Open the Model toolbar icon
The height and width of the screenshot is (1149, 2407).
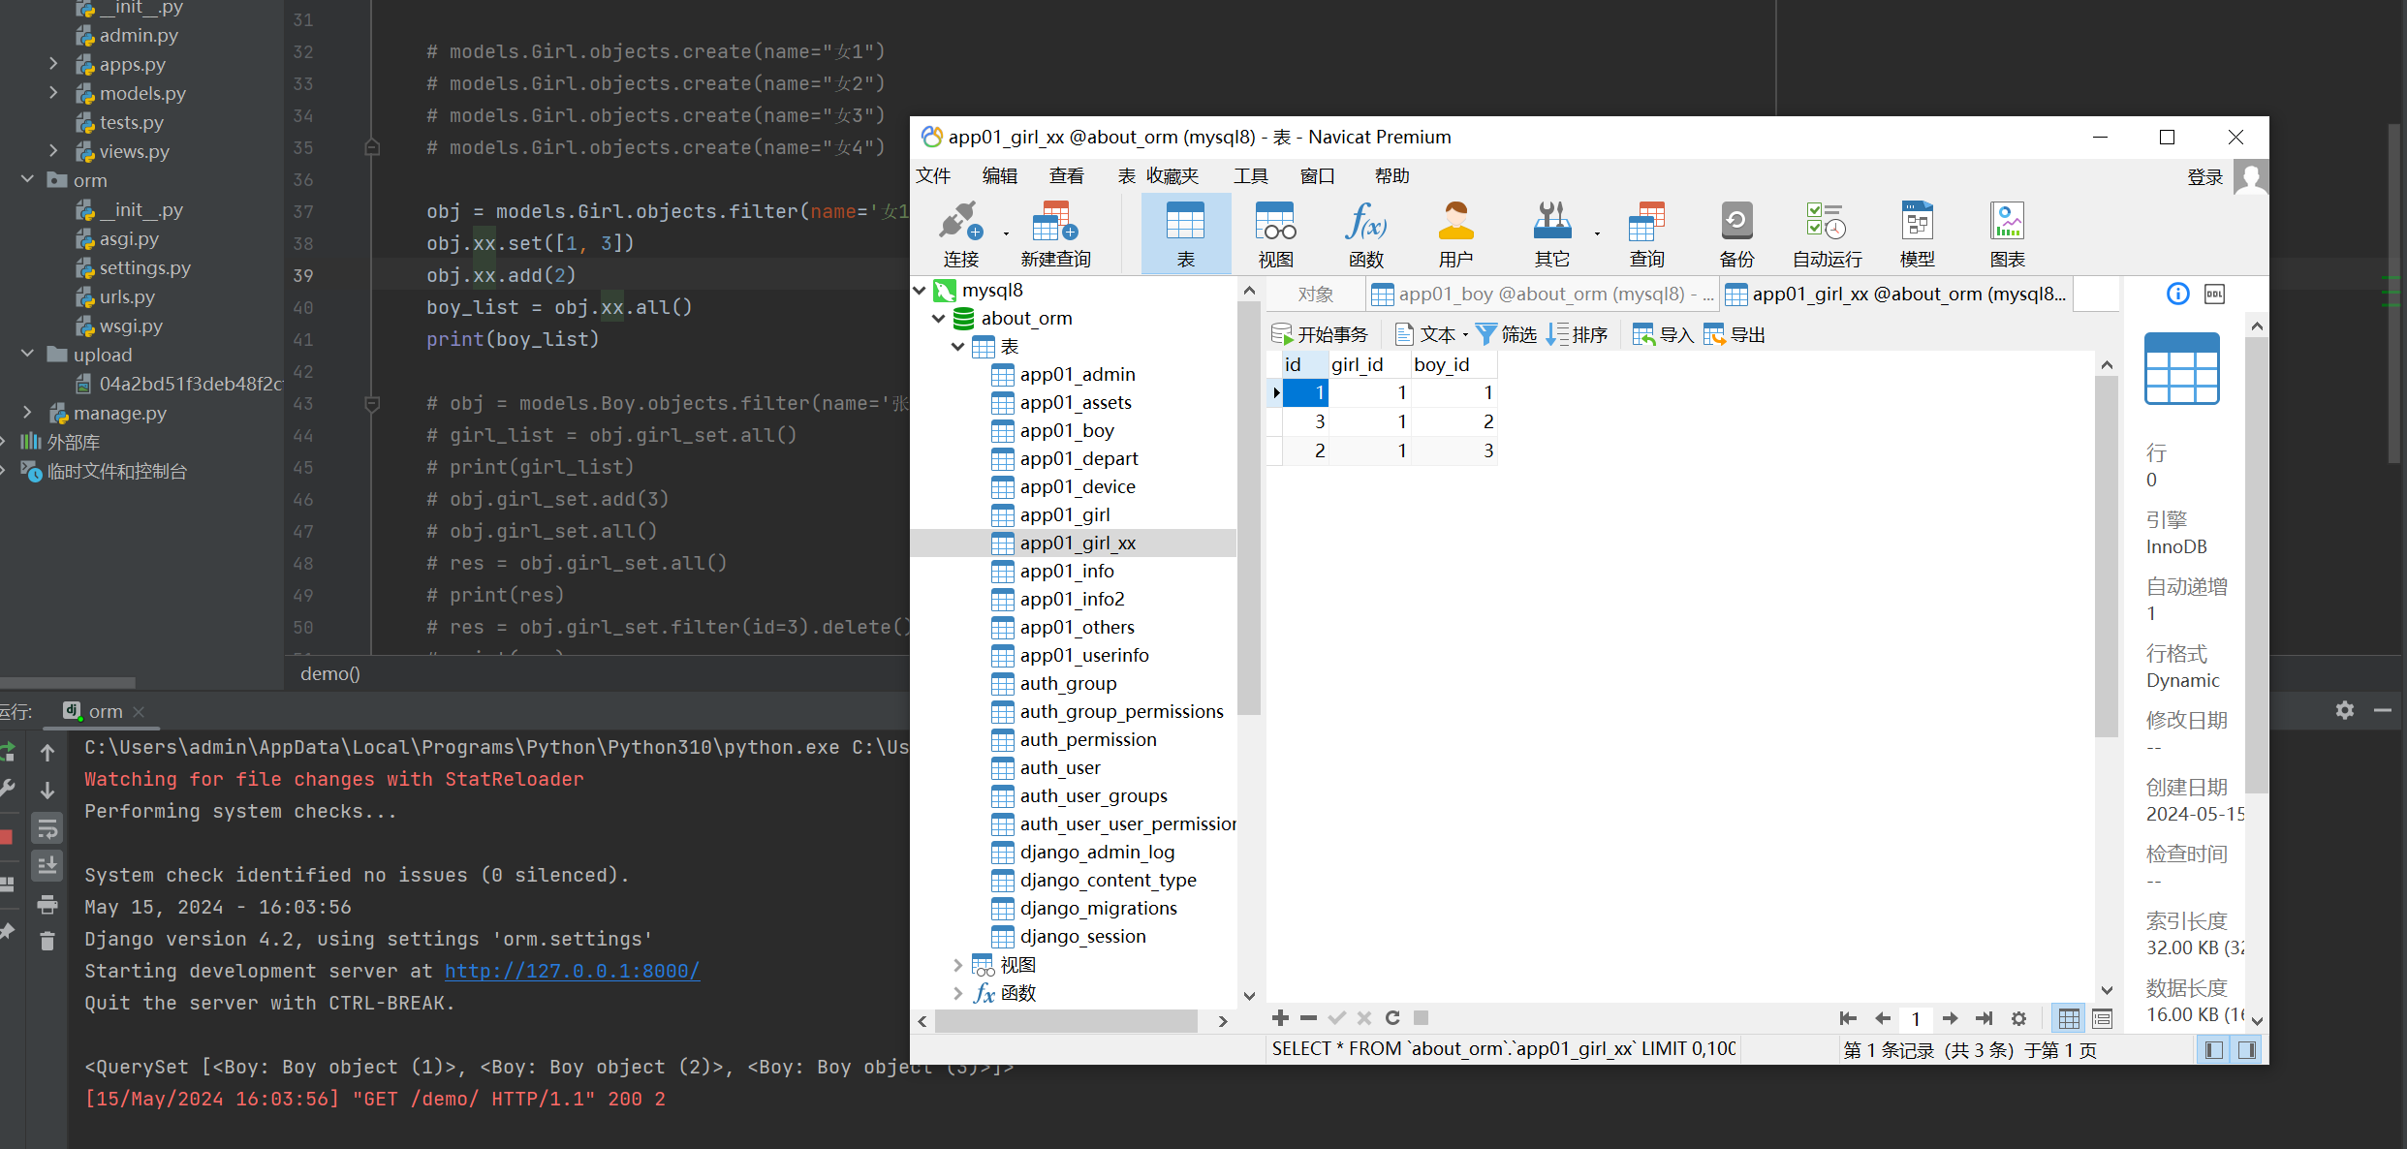1917,233
